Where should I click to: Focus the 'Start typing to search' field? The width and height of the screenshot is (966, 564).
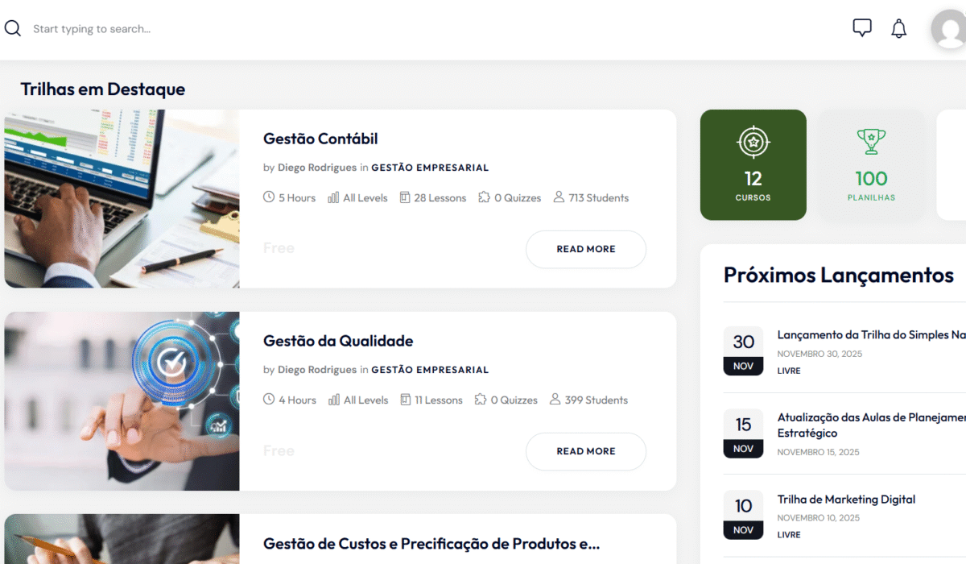tap(242, 29)
